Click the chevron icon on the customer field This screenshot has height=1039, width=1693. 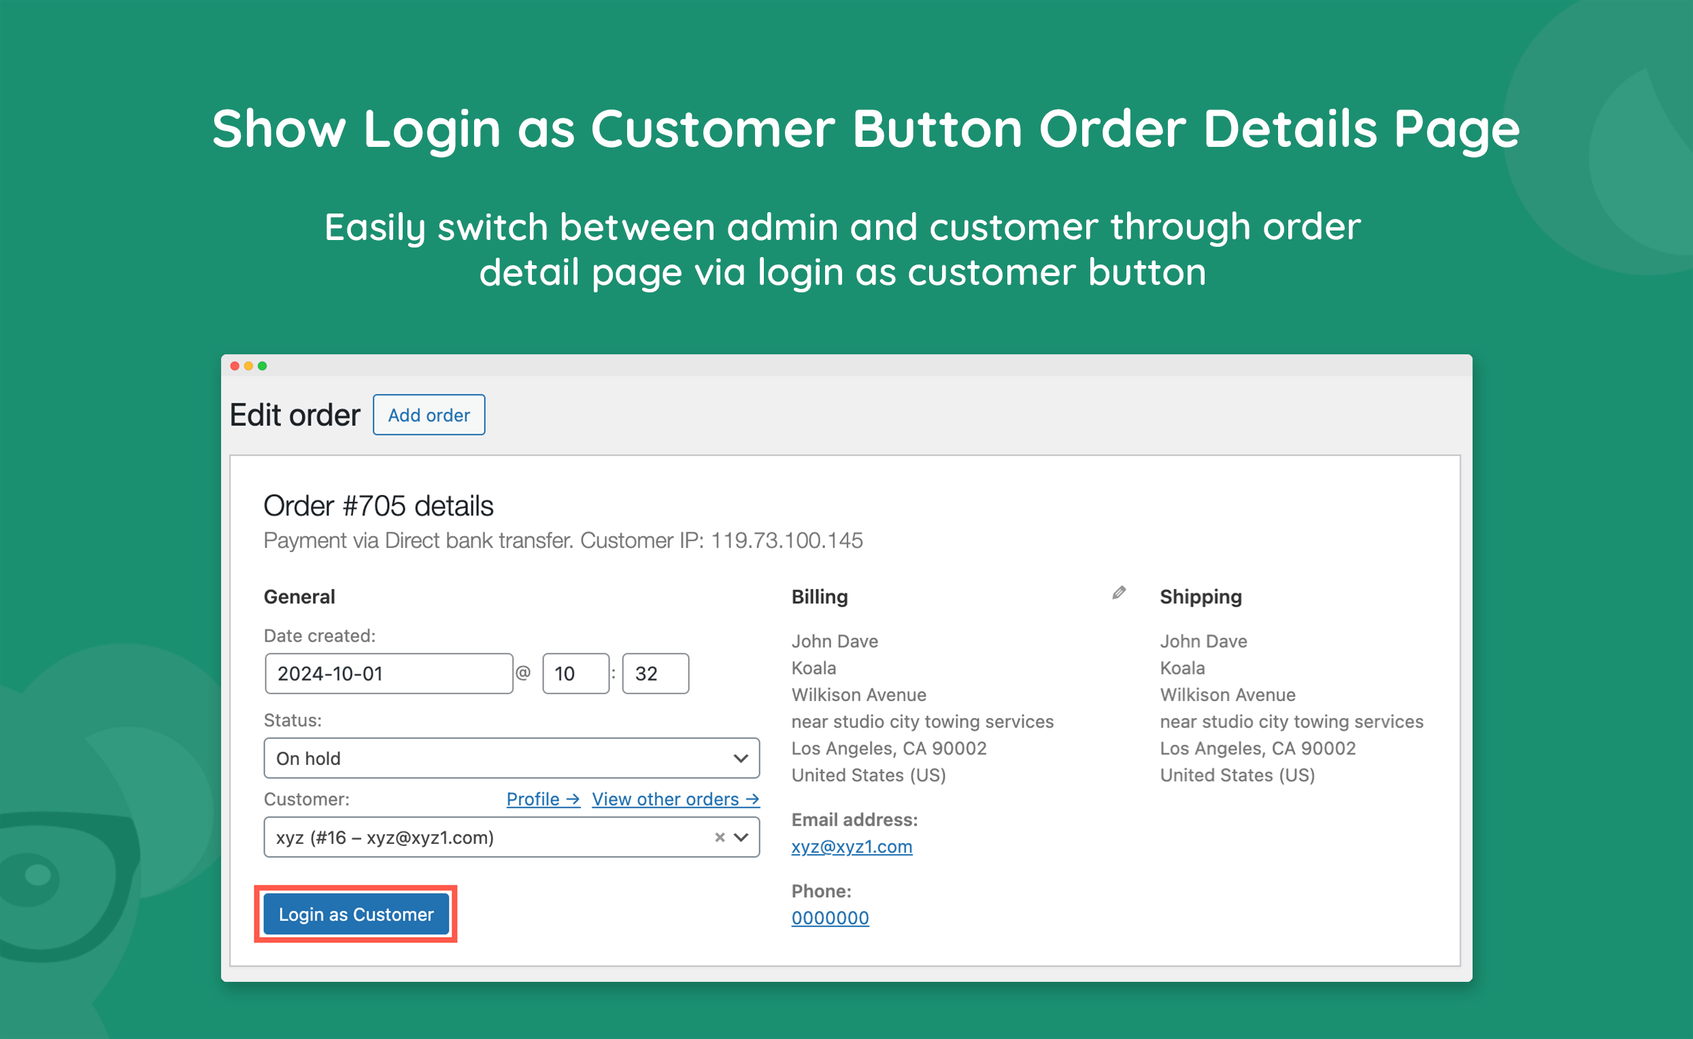(x=741, y=838)
